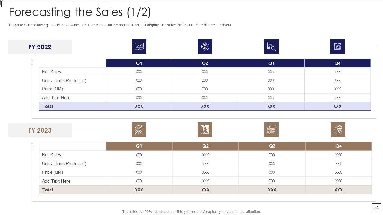Select the navy maze icon above Q4
This screenshot has height=215, width=383.
[338, 47]
